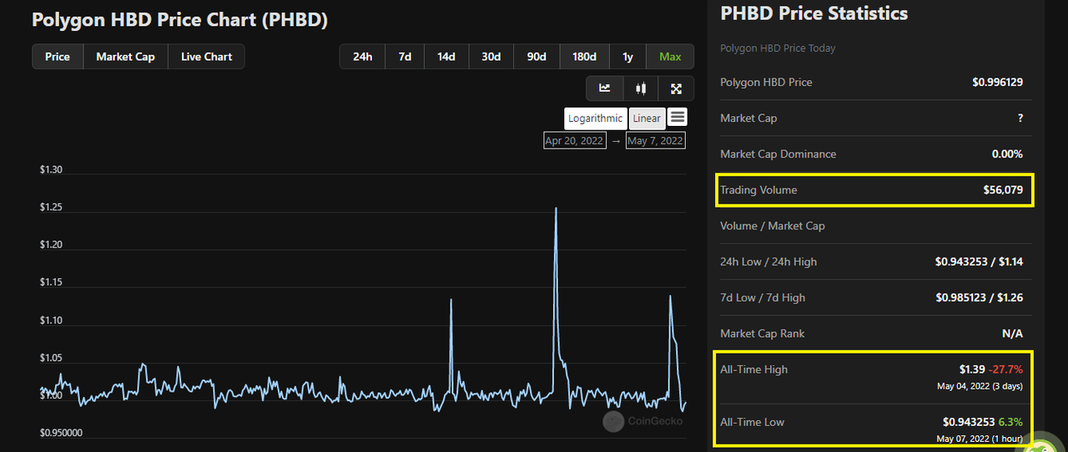Click All-Time Low $0.943253 value
This screenshot has width=1068, height=452.
pyautogui.click(x=969, y=421)
